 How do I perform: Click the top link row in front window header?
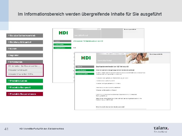[115, 54]
